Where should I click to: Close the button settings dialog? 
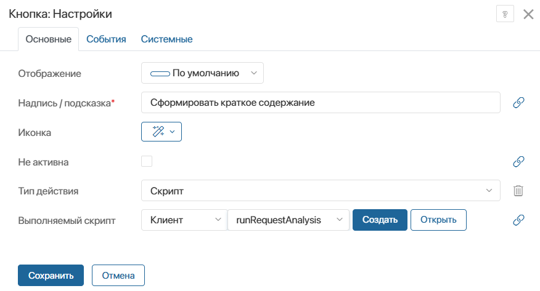tap(528, 14)
